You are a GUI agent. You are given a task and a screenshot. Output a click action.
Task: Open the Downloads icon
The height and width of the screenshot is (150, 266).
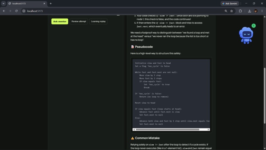point(249,11)
